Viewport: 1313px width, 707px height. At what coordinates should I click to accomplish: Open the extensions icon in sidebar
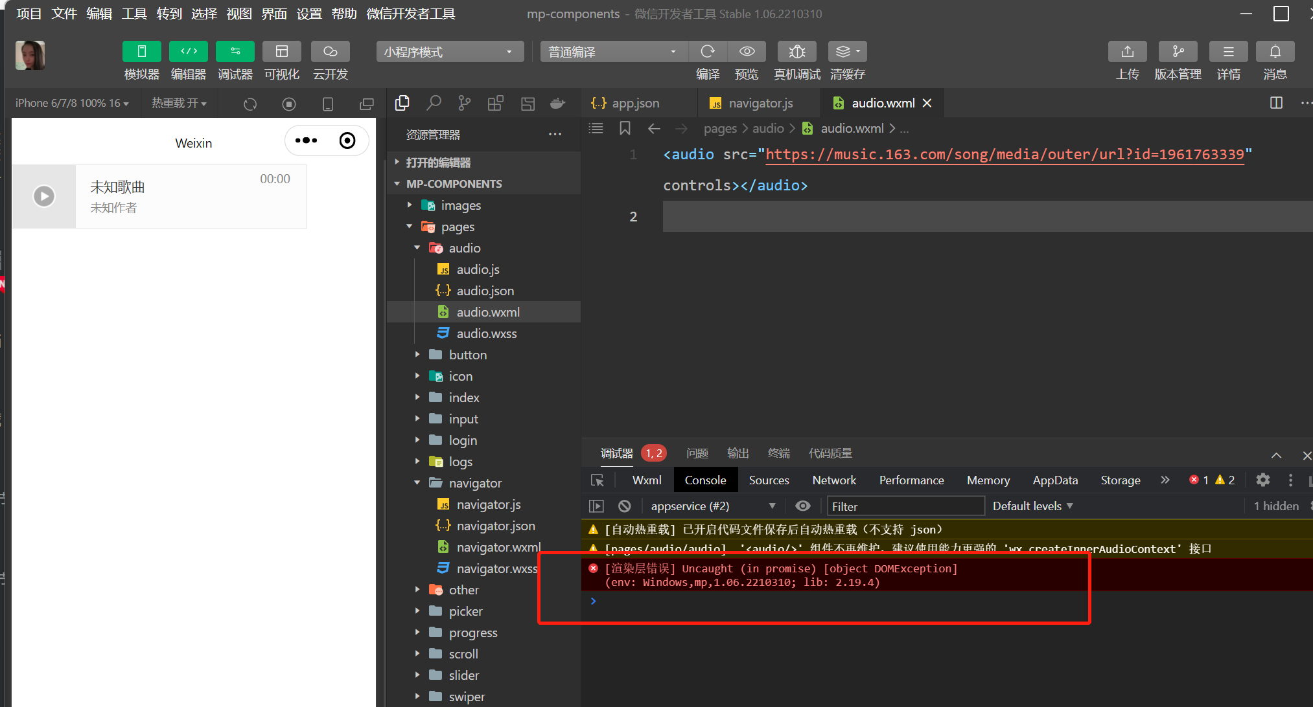click(496, 103)
